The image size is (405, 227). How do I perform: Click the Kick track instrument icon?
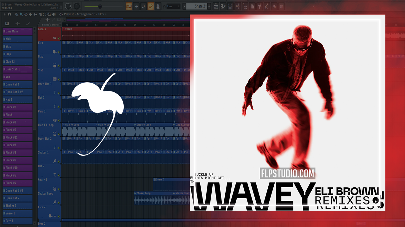[54, 51]
